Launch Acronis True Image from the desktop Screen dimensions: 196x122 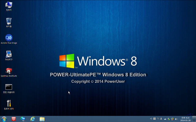[9, 39]
